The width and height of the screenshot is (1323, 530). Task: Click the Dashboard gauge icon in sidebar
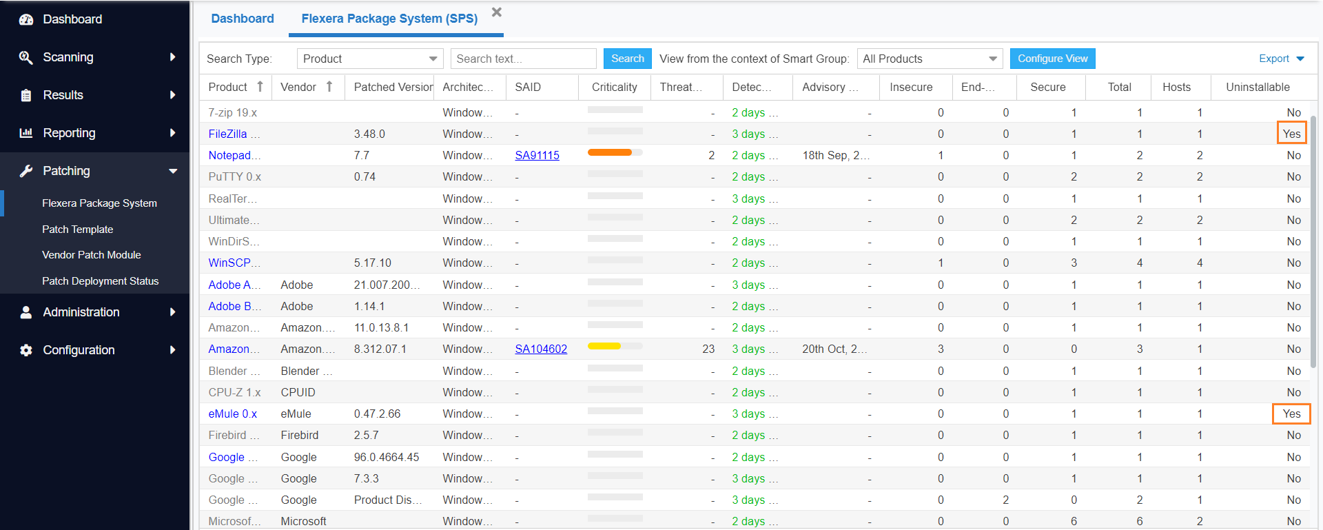click(26, 19)
